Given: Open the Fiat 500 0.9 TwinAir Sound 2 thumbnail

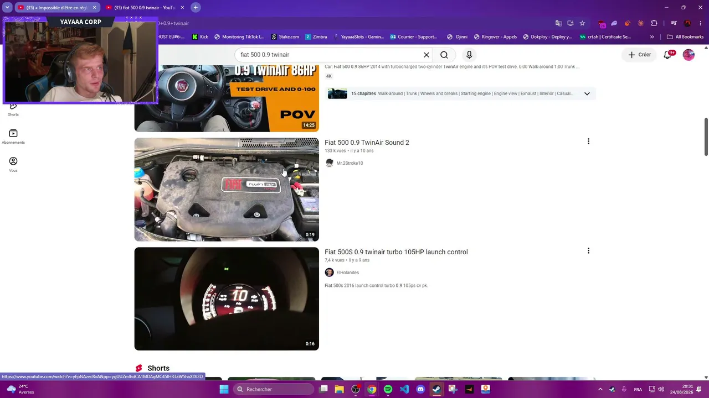Looking at the screenshot, I should 227,189.
